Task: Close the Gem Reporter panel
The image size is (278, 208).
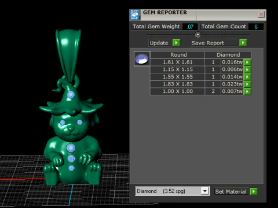Action: click(261, 14)
